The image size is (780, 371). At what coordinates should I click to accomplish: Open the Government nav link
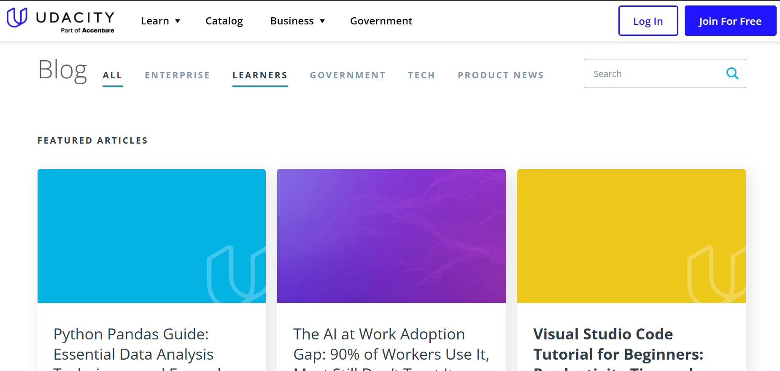(381, 21)
